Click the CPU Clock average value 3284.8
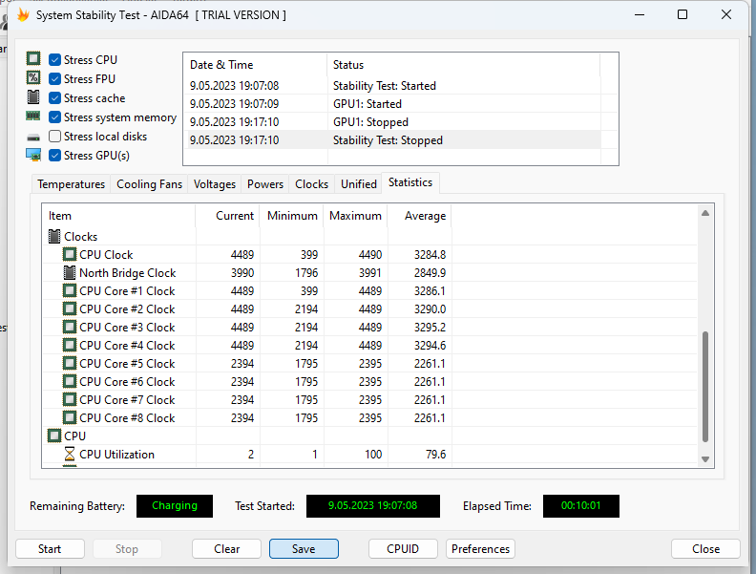This screenshot has width=756, height=574. 430,255
